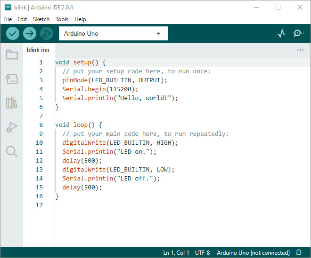
Task: Minimize the Arduino IDE window
Action: click(x=257, y=8)
